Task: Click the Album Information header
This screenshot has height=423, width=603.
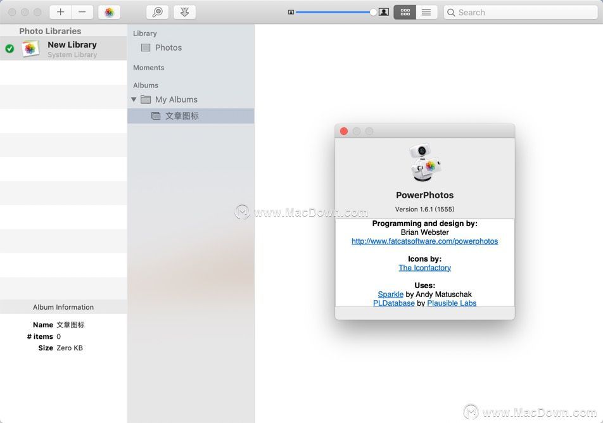Action: coord(63,307)
